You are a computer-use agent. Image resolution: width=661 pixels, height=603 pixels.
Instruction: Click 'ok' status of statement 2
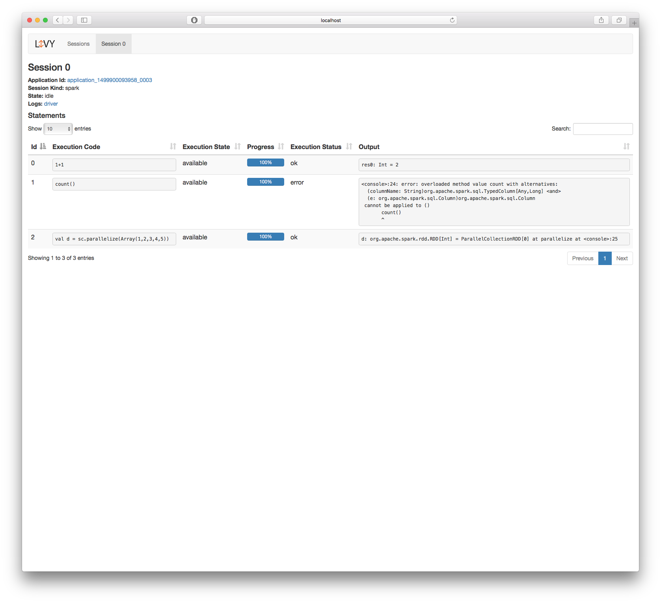click(294, 237)
